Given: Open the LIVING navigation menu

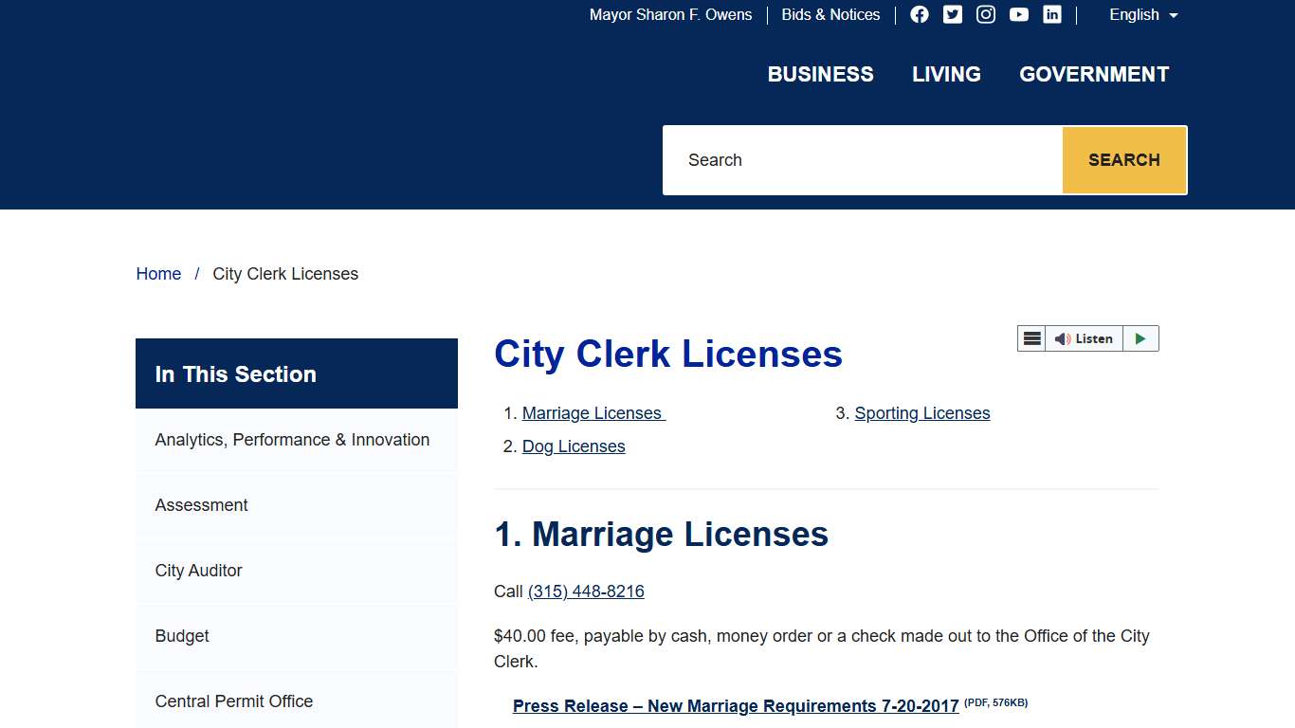Looking at the screenshot, I should point(945,74).
